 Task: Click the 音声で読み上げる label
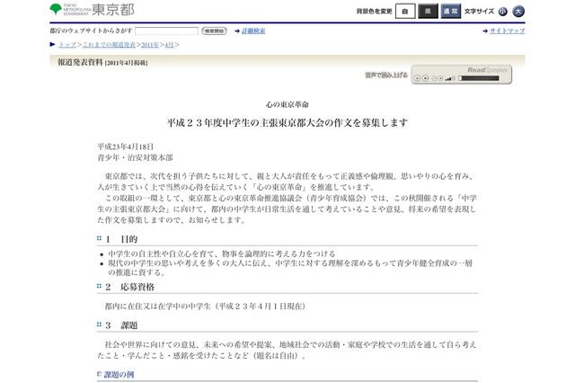coord(386,75)
